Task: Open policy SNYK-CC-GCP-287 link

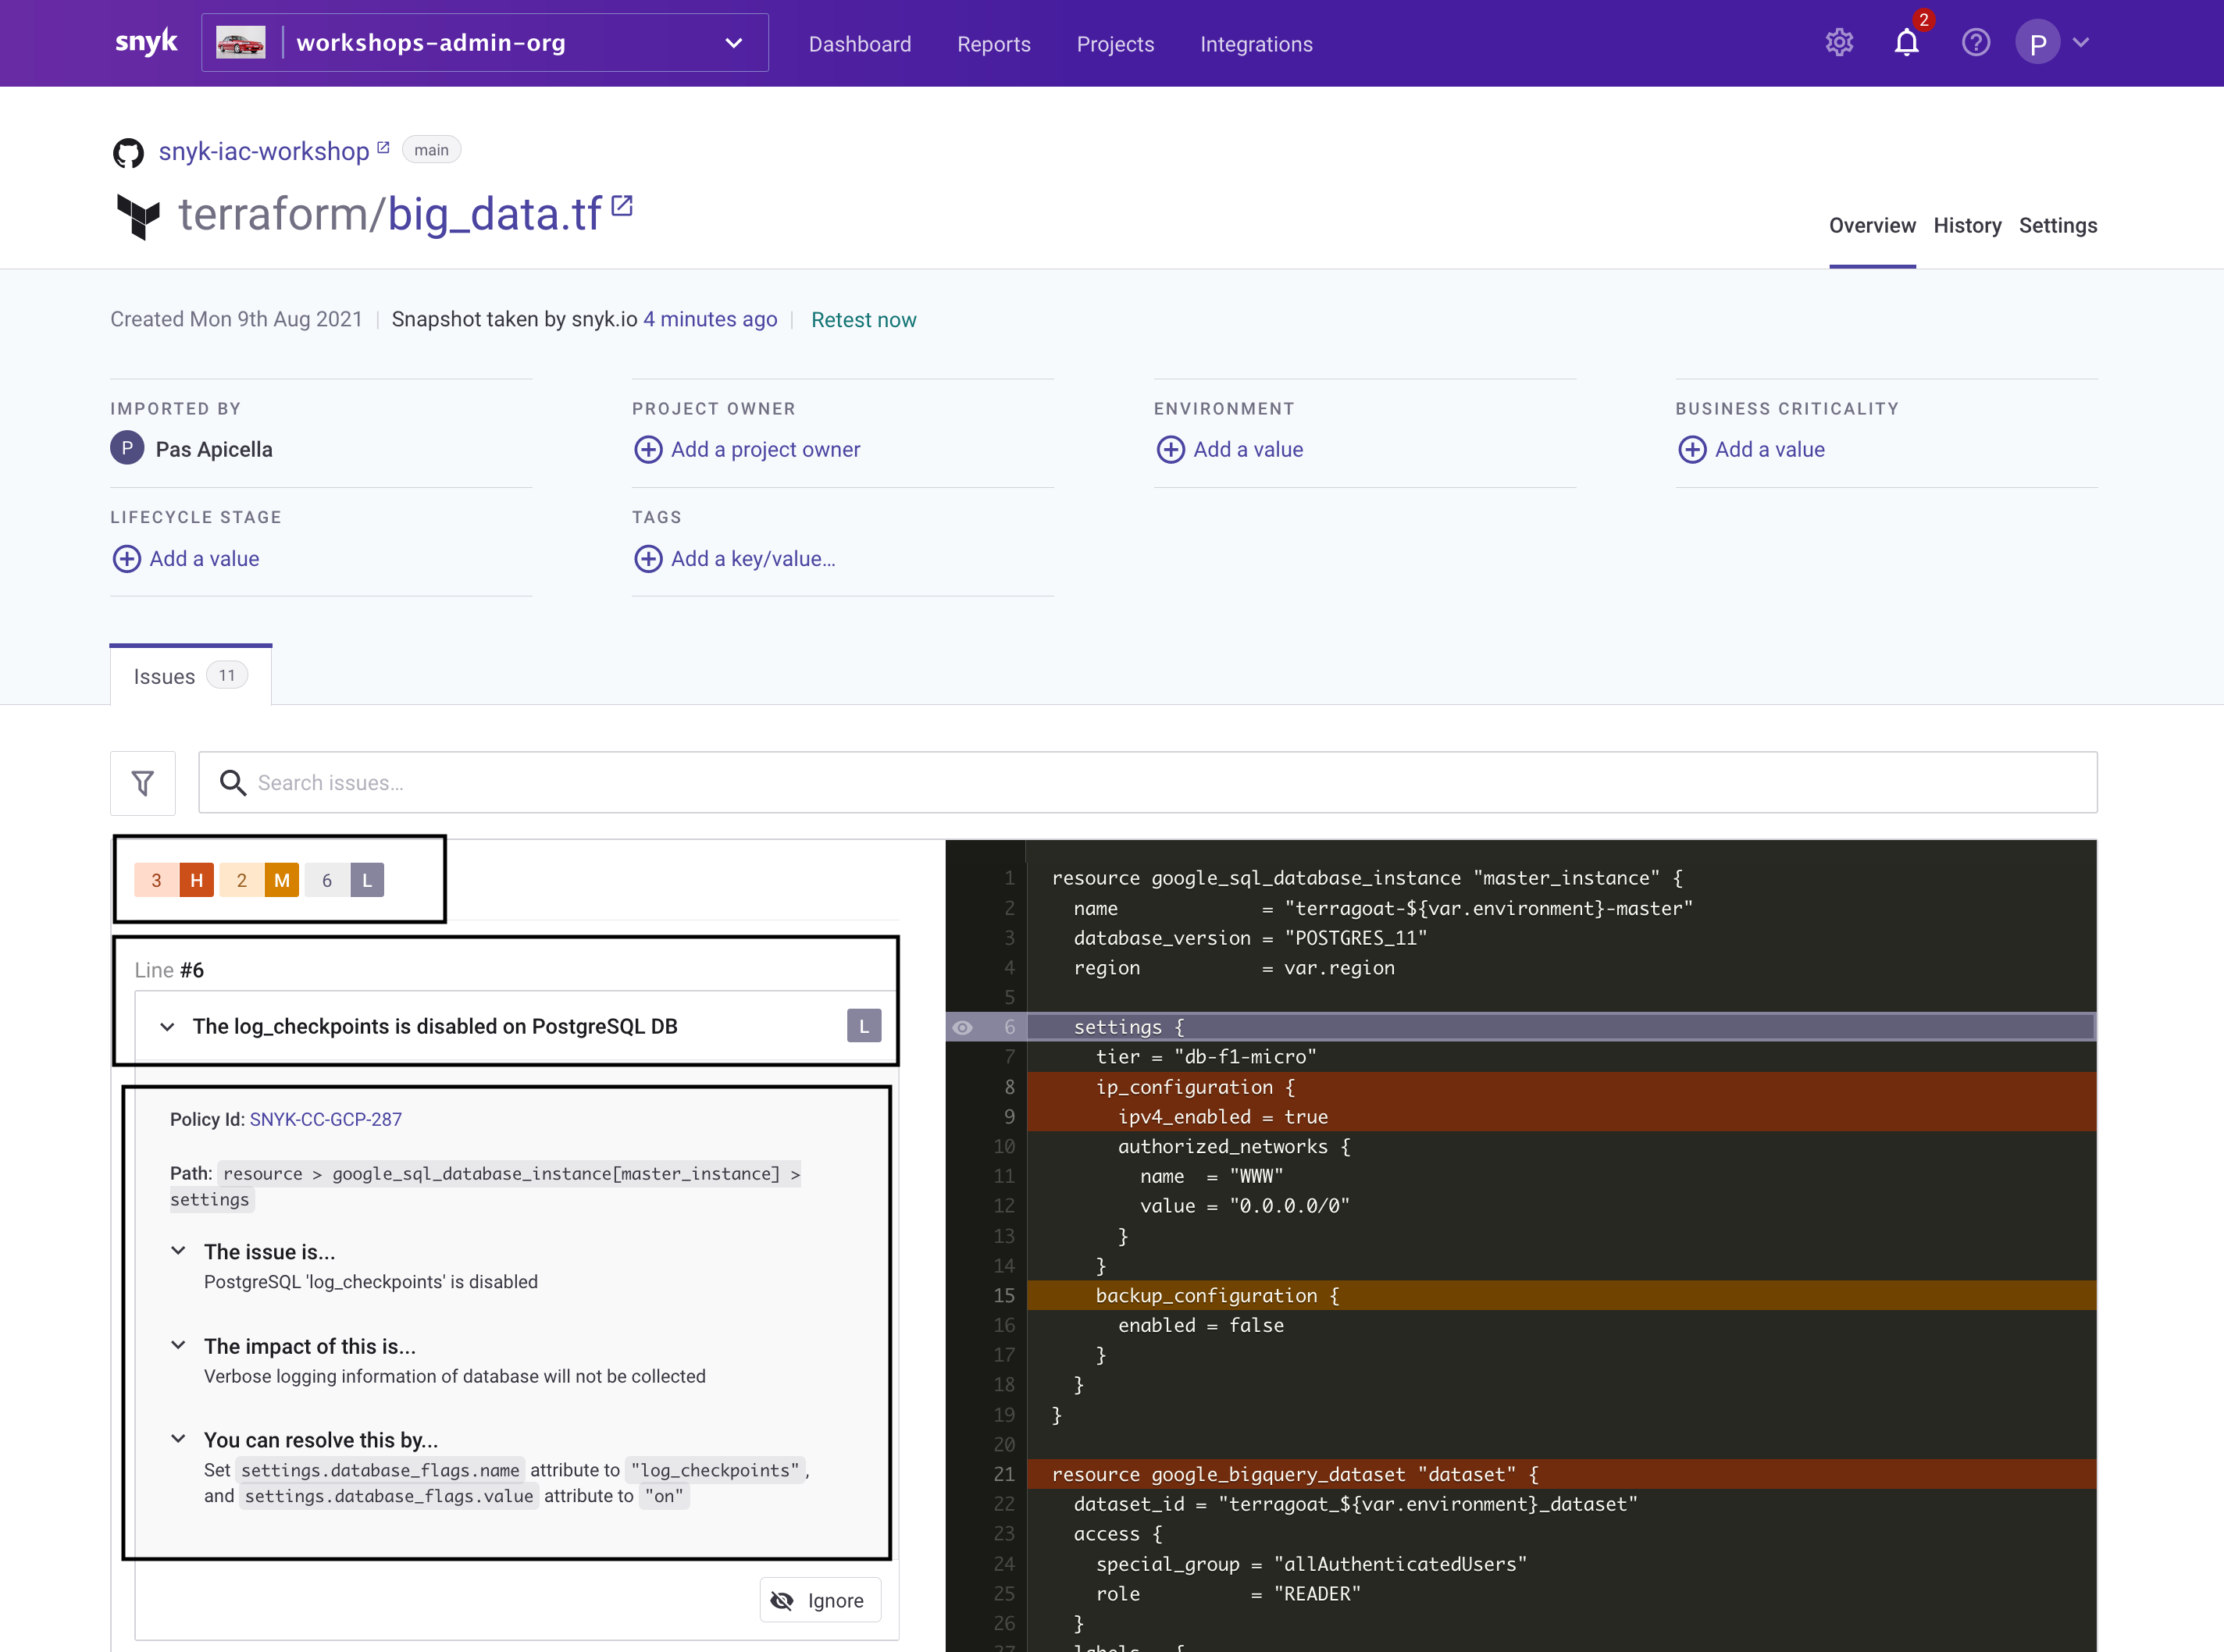Action: (x=326, y=1120)
